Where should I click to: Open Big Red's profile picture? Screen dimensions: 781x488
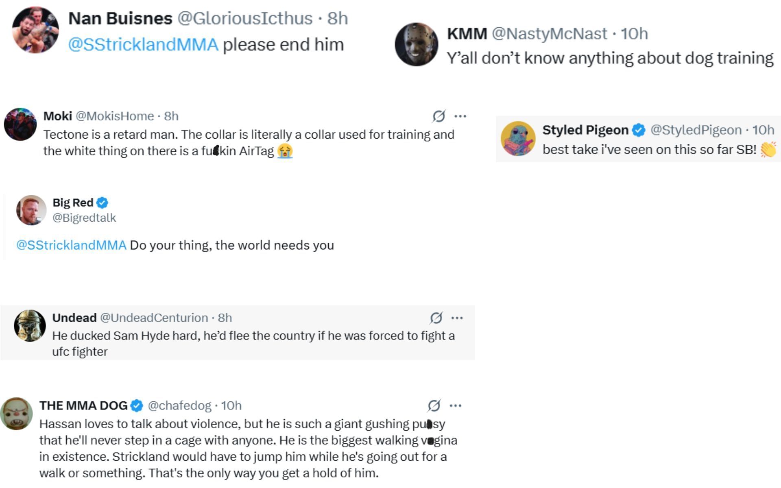[x=31, y=210]
